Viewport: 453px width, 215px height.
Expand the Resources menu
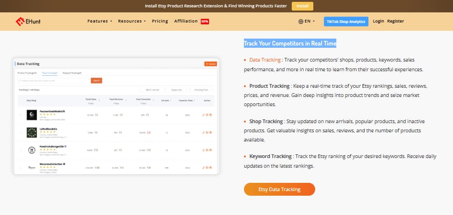click(132, 21)
